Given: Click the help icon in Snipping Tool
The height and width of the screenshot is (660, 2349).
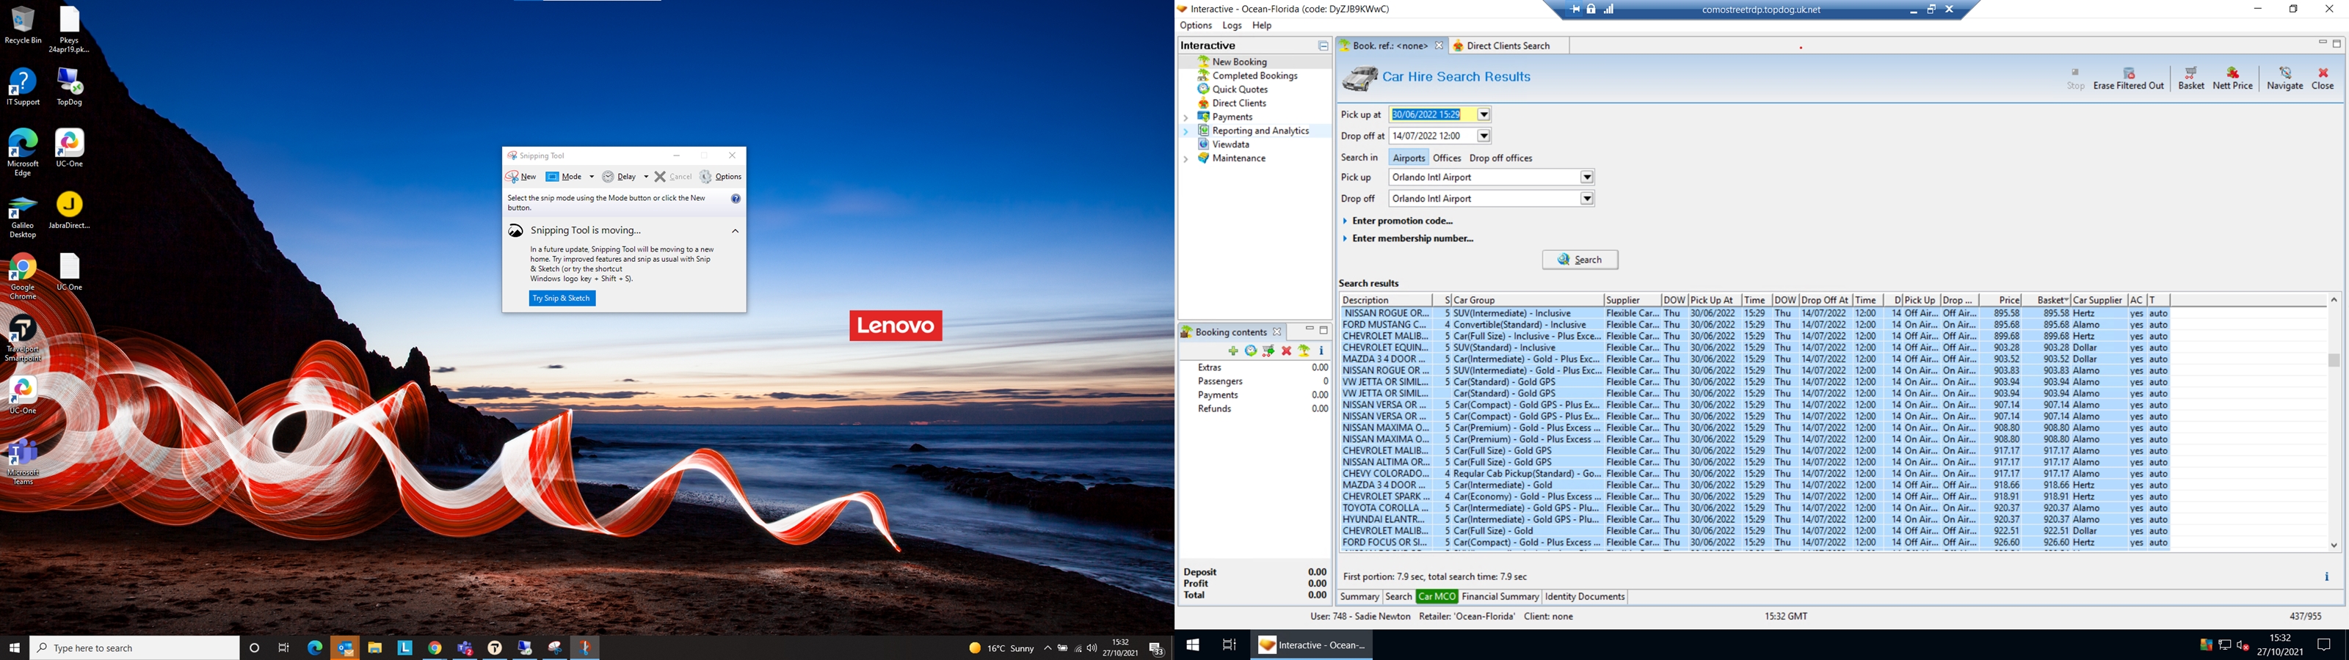Looking at the screenshot, I should [736, 199].
